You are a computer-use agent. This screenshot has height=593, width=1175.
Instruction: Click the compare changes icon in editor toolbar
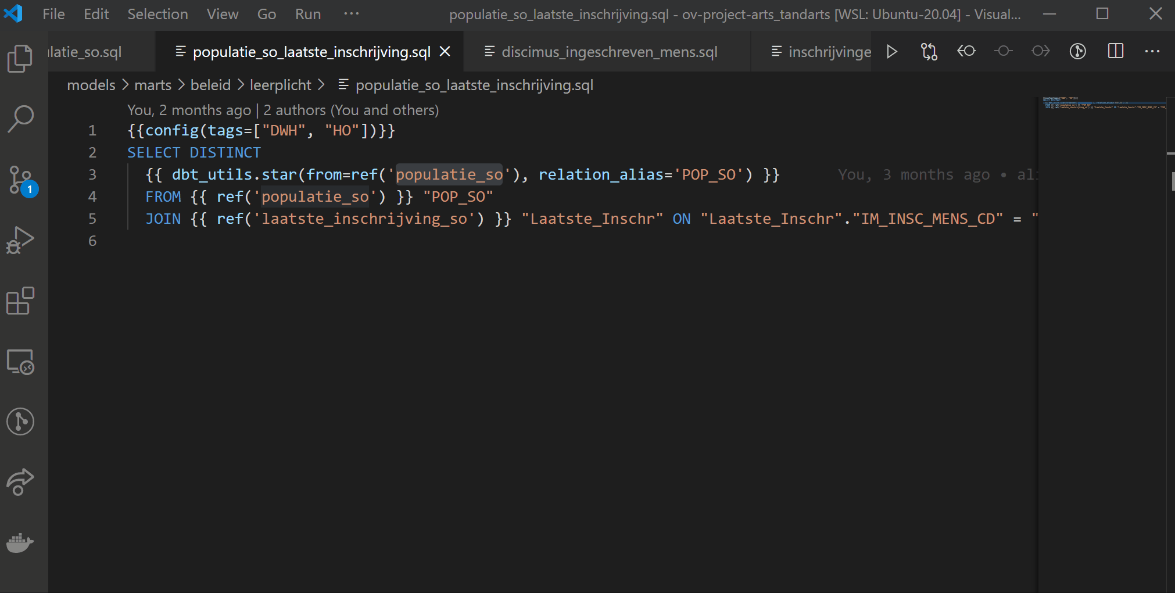tap(929, 52)
